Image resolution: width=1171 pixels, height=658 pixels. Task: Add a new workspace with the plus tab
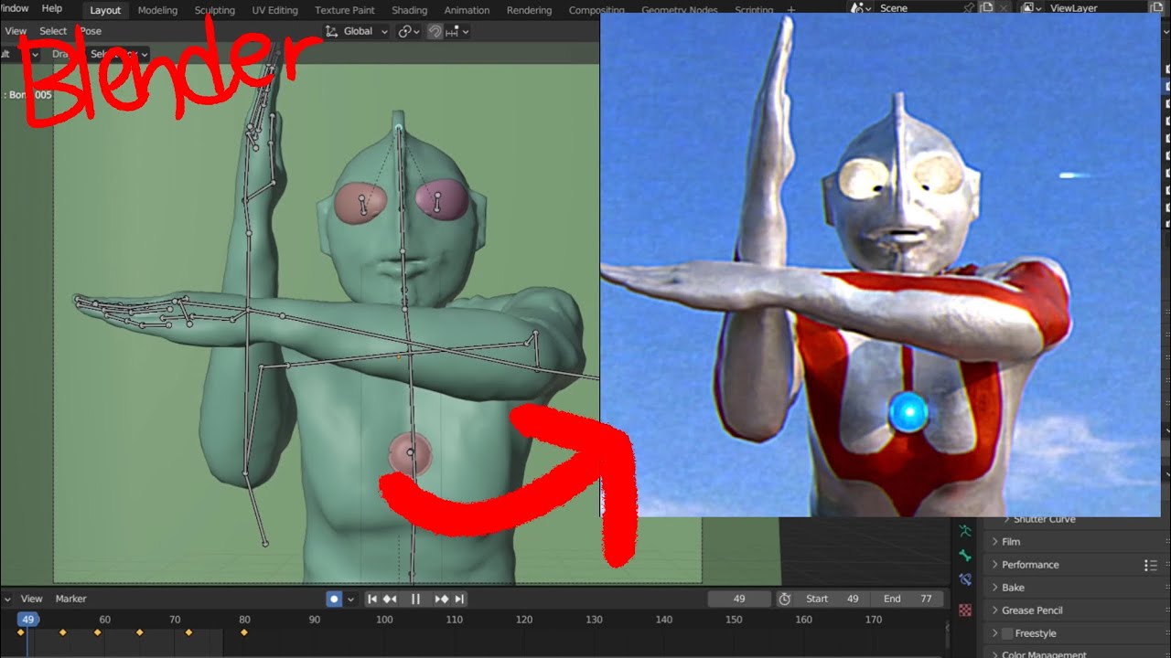click(x=791, y=10)
